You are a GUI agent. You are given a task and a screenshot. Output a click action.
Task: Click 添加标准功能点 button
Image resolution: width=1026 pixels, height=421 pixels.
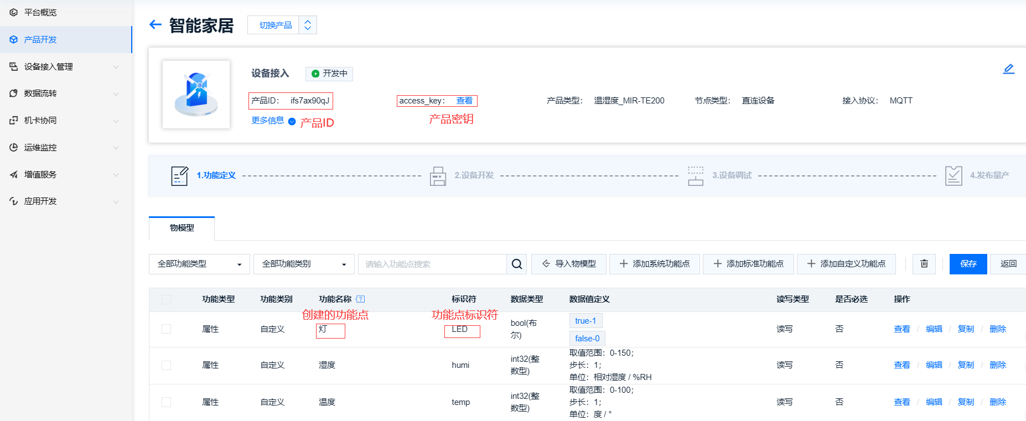[x=748, y=264]
